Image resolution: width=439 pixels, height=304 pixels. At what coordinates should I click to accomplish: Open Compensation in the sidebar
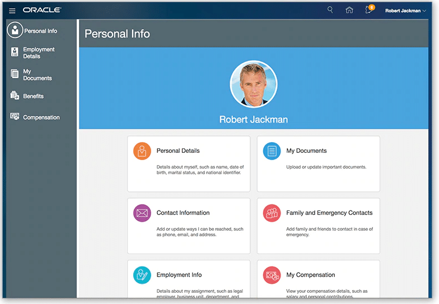(41, 118)
